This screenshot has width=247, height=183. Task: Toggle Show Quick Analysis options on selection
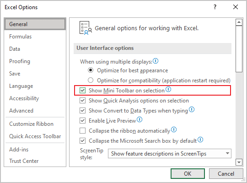(x=82, y=101)
